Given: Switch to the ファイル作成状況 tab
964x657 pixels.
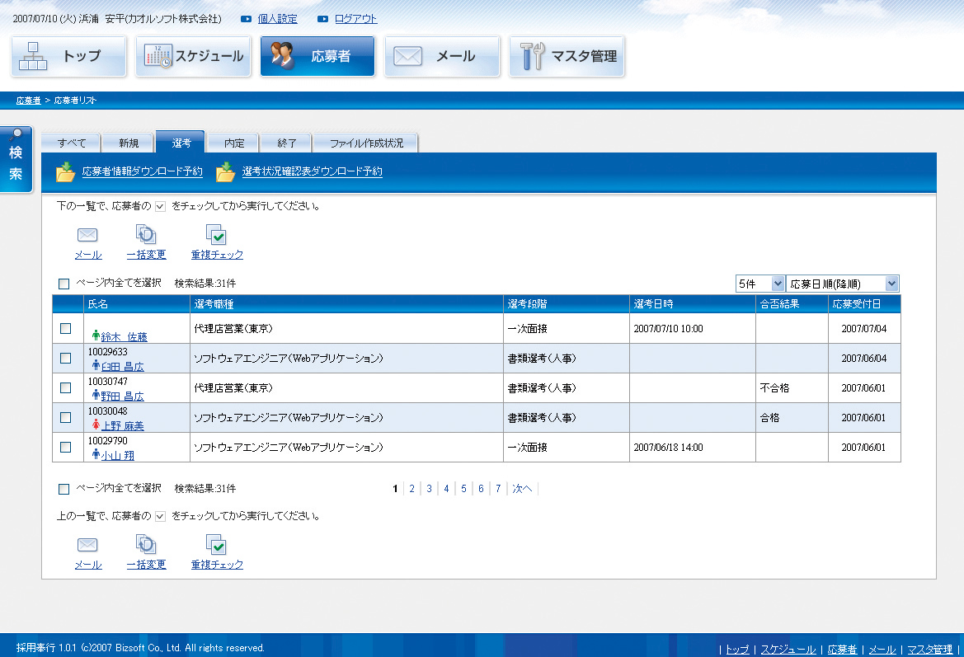Looking at the screenshot, I should [366, 143].
